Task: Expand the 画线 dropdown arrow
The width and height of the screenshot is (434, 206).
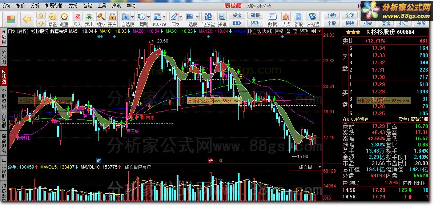Action: 180,17
